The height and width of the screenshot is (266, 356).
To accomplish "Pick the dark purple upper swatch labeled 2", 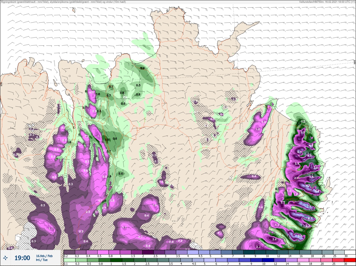I will tap(149, 252).
